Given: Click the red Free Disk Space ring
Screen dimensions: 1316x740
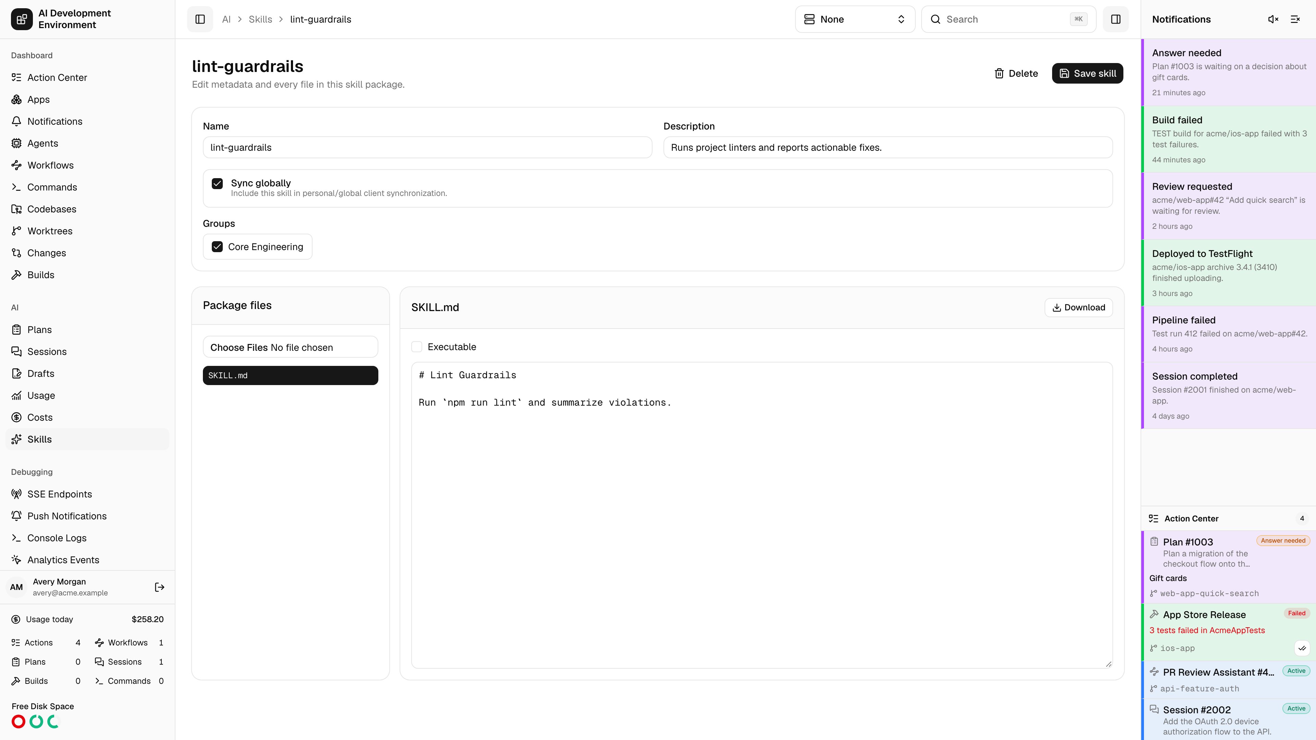Looking at the screenshot, I should 19,721.
